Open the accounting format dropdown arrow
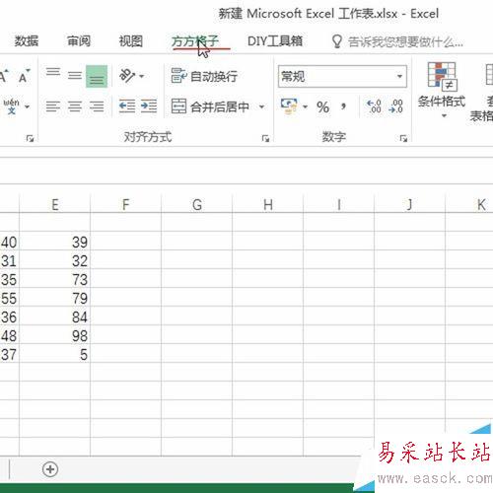This screenshot has height=493, width=493. click(x=305, y=106)
